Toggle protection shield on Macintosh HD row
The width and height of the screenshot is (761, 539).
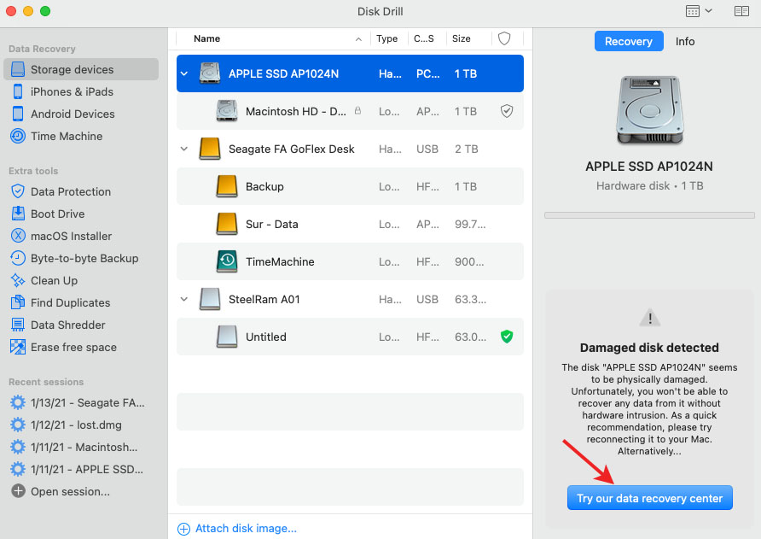(507, 111)
